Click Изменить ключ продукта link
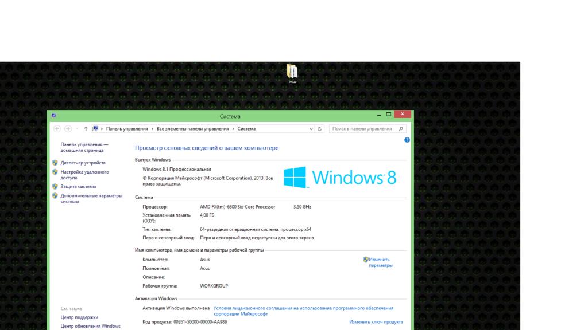The image size is (588, 330). tap(376, 322)
